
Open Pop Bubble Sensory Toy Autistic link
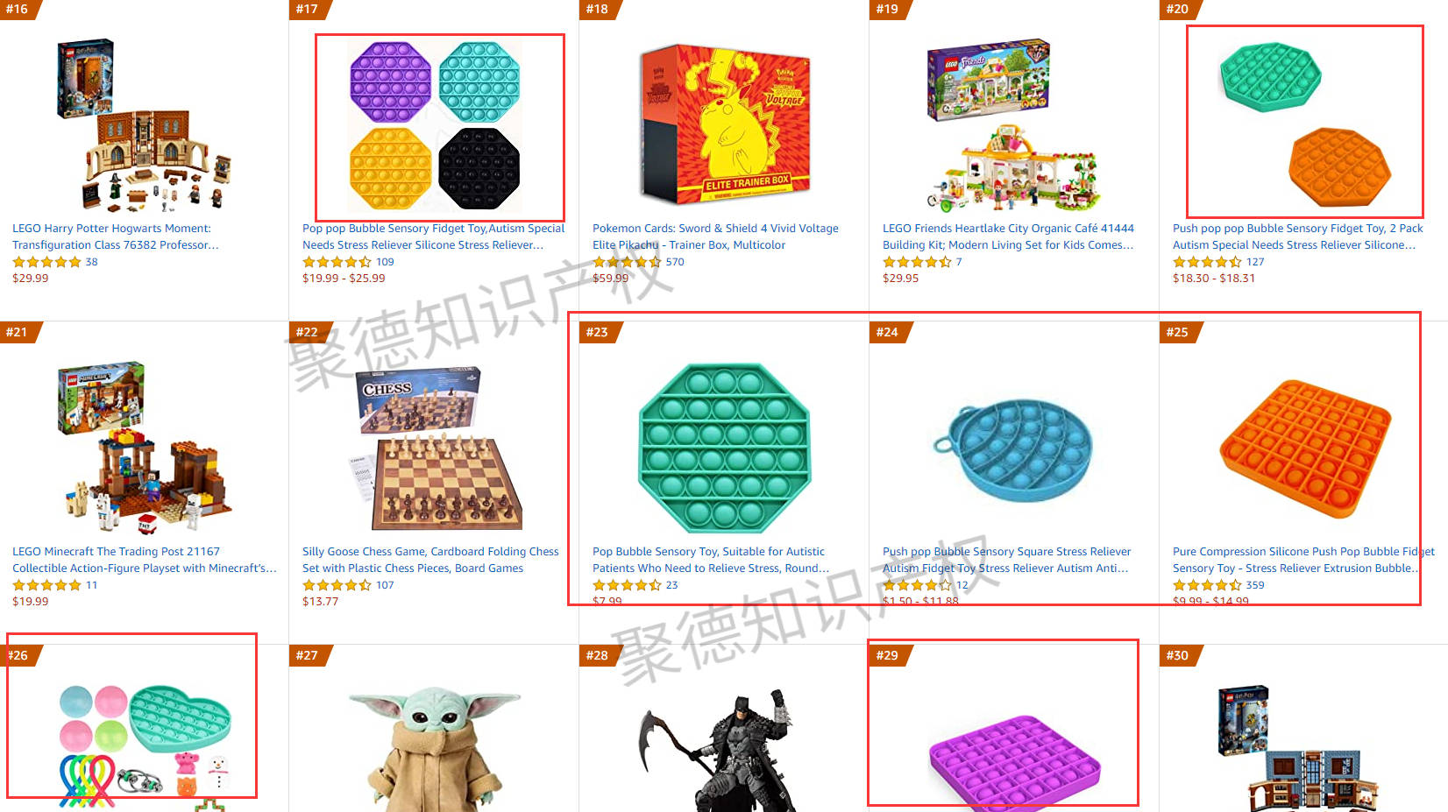pos(711,560)
